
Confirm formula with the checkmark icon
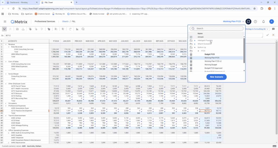(267, 35)
